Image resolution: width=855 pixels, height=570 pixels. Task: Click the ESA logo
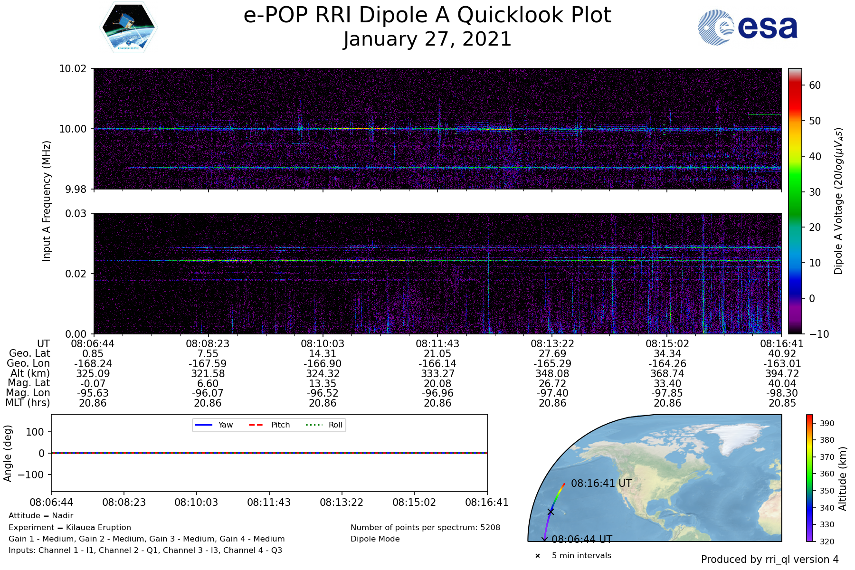748,28
